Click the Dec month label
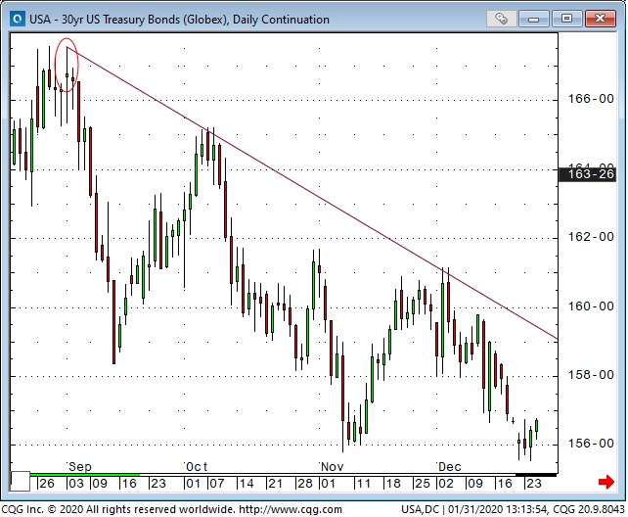 (449, 466)
